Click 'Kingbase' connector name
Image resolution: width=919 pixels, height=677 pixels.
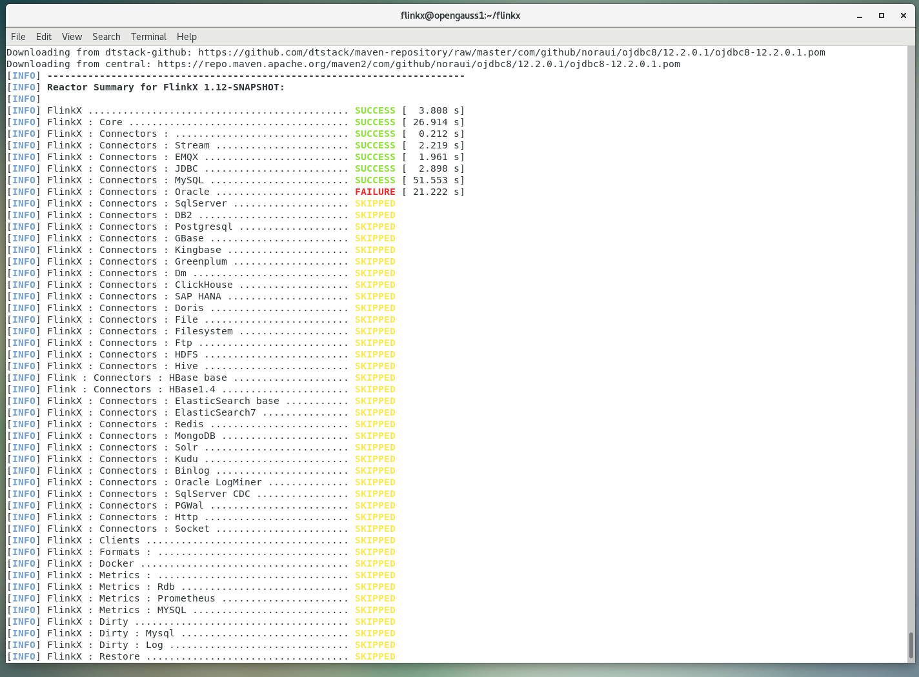pyautogui.click(x=198, y=250)
